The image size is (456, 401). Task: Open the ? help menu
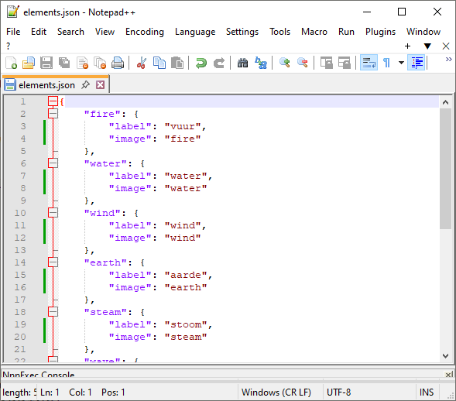click(x=9, y=46)
